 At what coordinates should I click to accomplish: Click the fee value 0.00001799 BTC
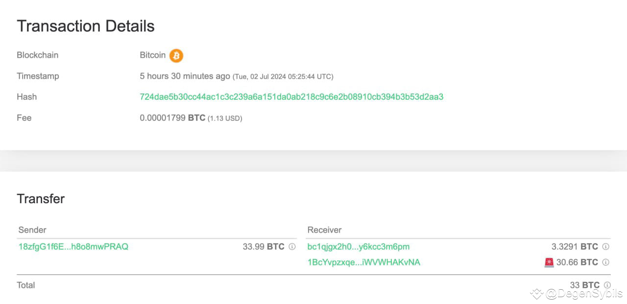coord(172,117)
